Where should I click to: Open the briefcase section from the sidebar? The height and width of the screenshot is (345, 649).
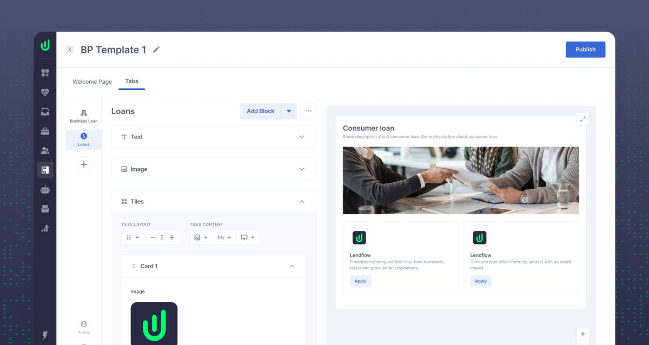45,131
